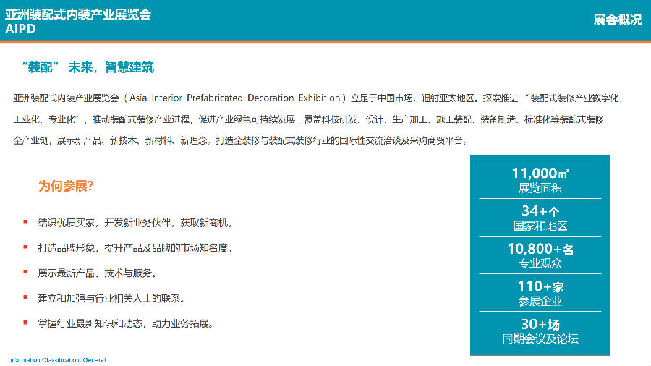Click the 34+个 国家和地区 statistic
Image resolution: width=651 pixels, height=366 pixels.
[x=540, y=218]
